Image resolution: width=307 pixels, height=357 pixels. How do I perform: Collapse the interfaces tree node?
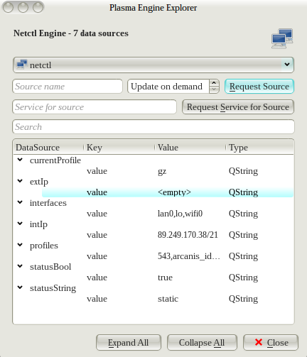(20, 202)
